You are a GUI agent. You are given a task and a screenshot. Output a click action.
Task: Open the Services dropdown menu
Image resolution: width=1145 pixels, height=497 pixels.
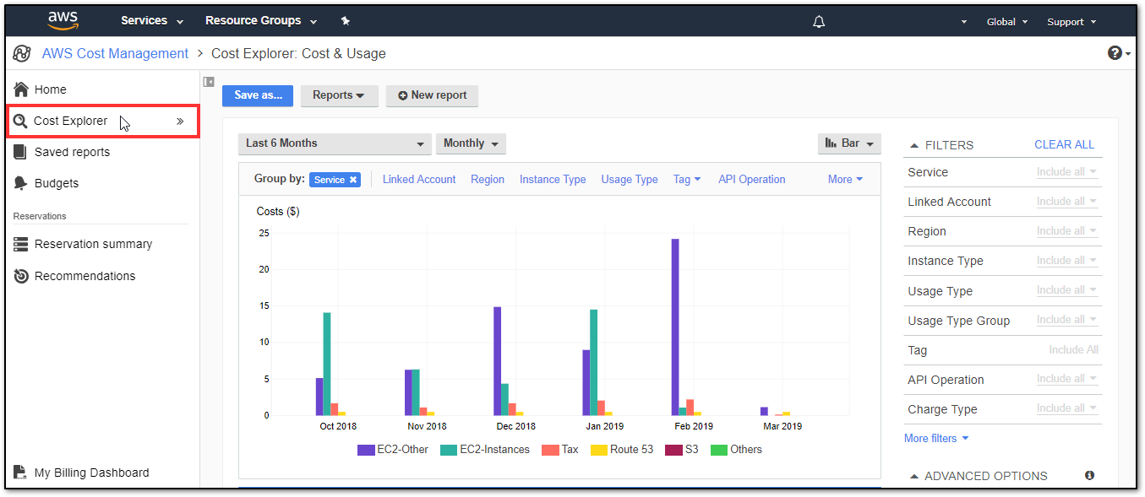[152, 21]
